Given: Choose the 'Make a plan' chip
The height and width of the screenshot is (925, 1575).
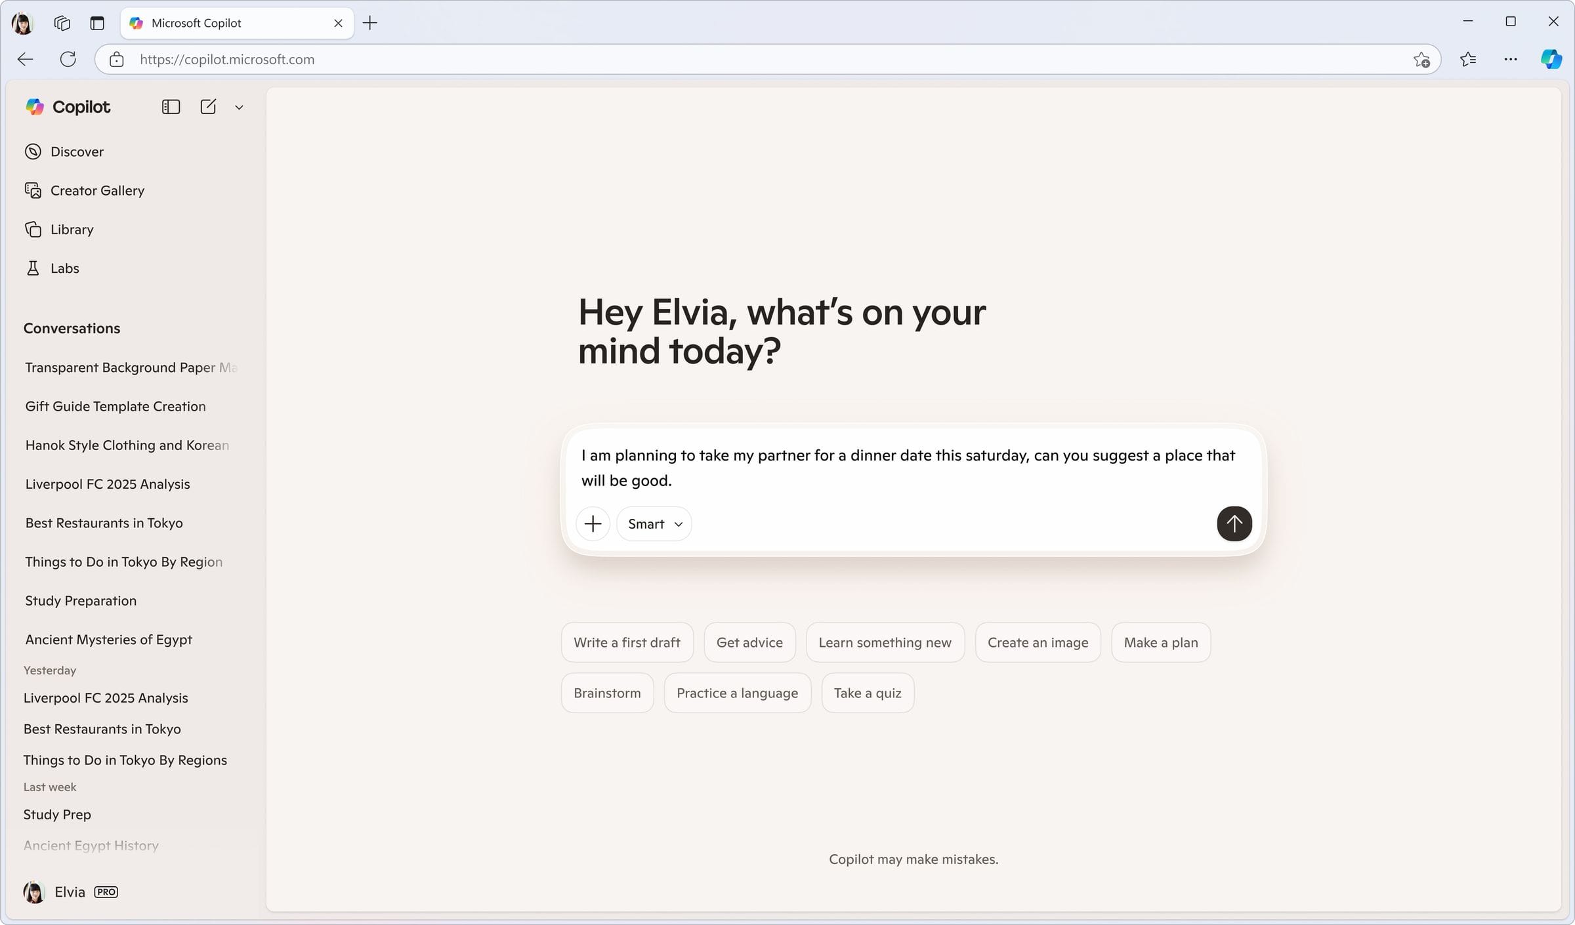Looking at the screenshot, I should 1161,642.
